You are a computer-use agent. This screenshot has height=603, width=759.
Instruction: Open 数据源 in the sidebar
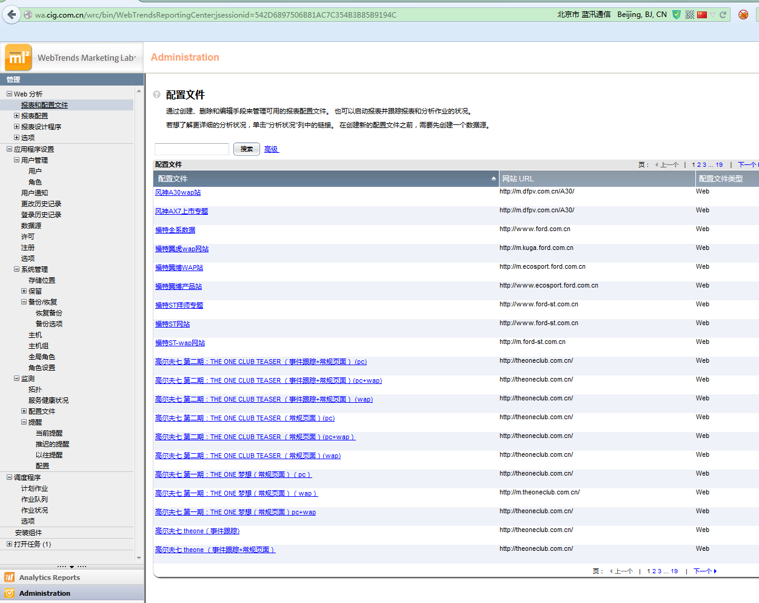coord(31,226)
